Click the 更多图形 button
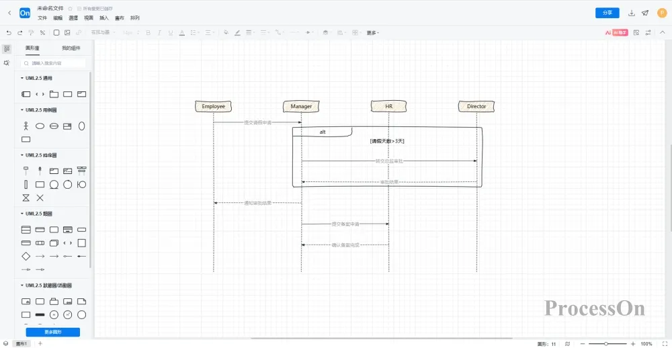This screenshot has width=672, height=348. [52, 332]
